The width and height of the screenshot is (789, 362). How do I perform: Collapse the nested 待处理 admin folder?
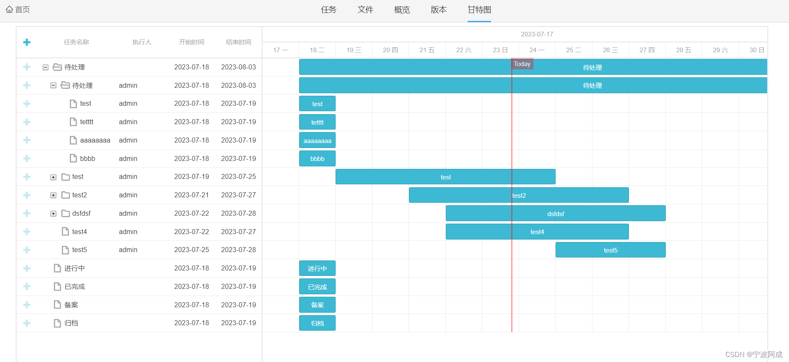point(53,85)
